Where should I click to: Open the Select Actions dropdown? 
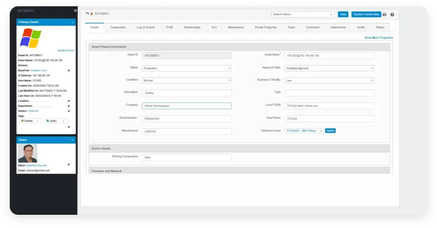tap(303, 14)
